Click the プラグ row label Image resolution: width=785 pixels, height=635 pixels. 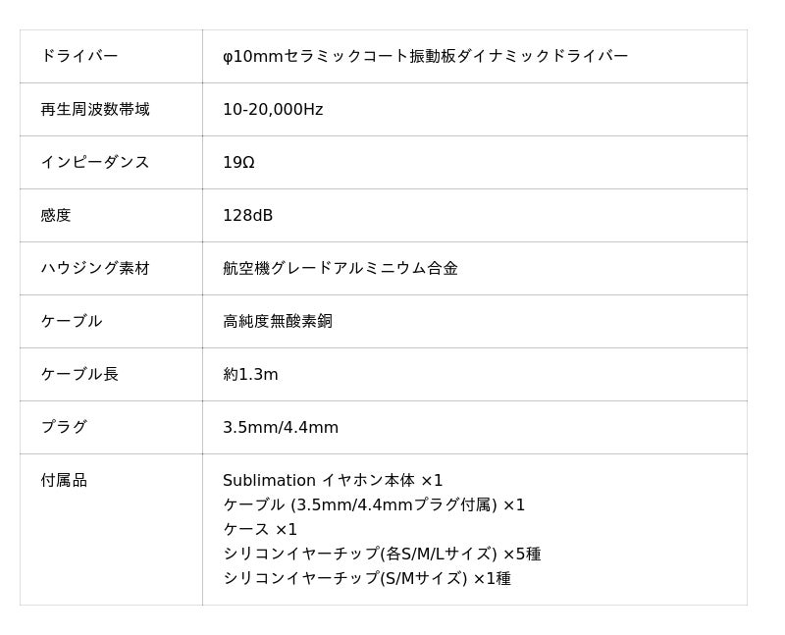click(x=64, y=428)
